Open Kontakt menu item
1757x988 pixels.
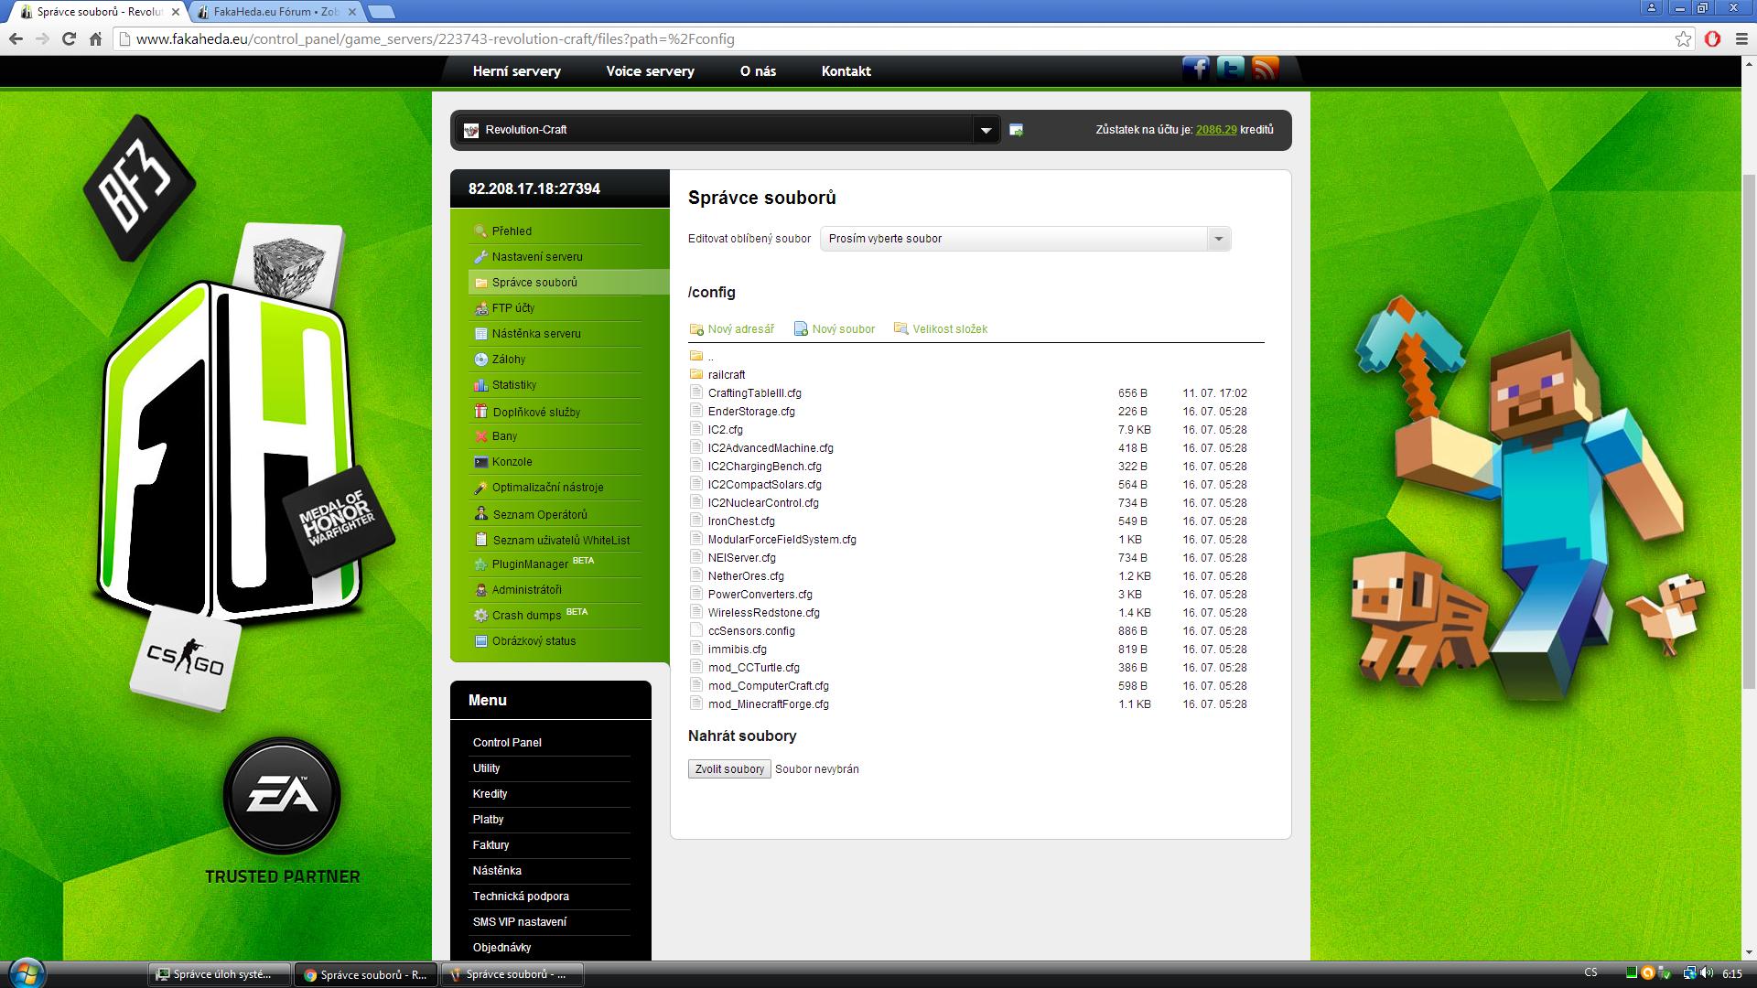(846, 71)
